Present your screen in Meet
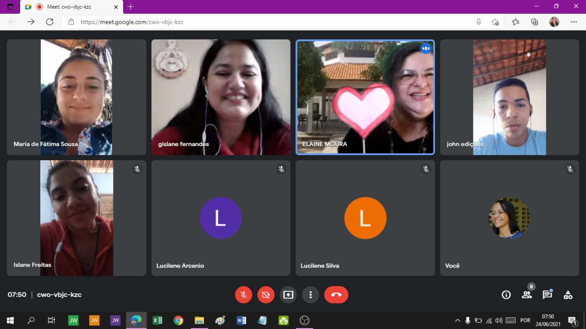This screenshot has height=329, width=586. point(288,295)
